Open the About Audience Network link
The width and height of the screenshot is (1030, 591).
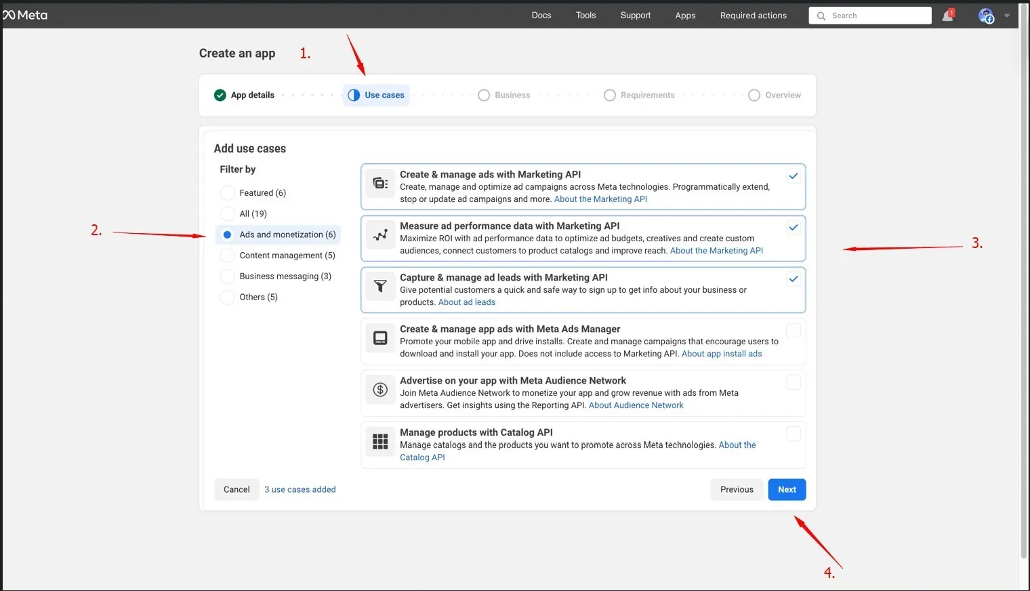(x=636, y=405)
